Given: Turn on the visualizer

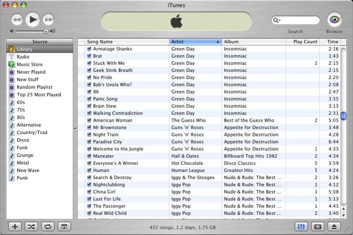Looking at the screenshot, I should click(318, 227).
